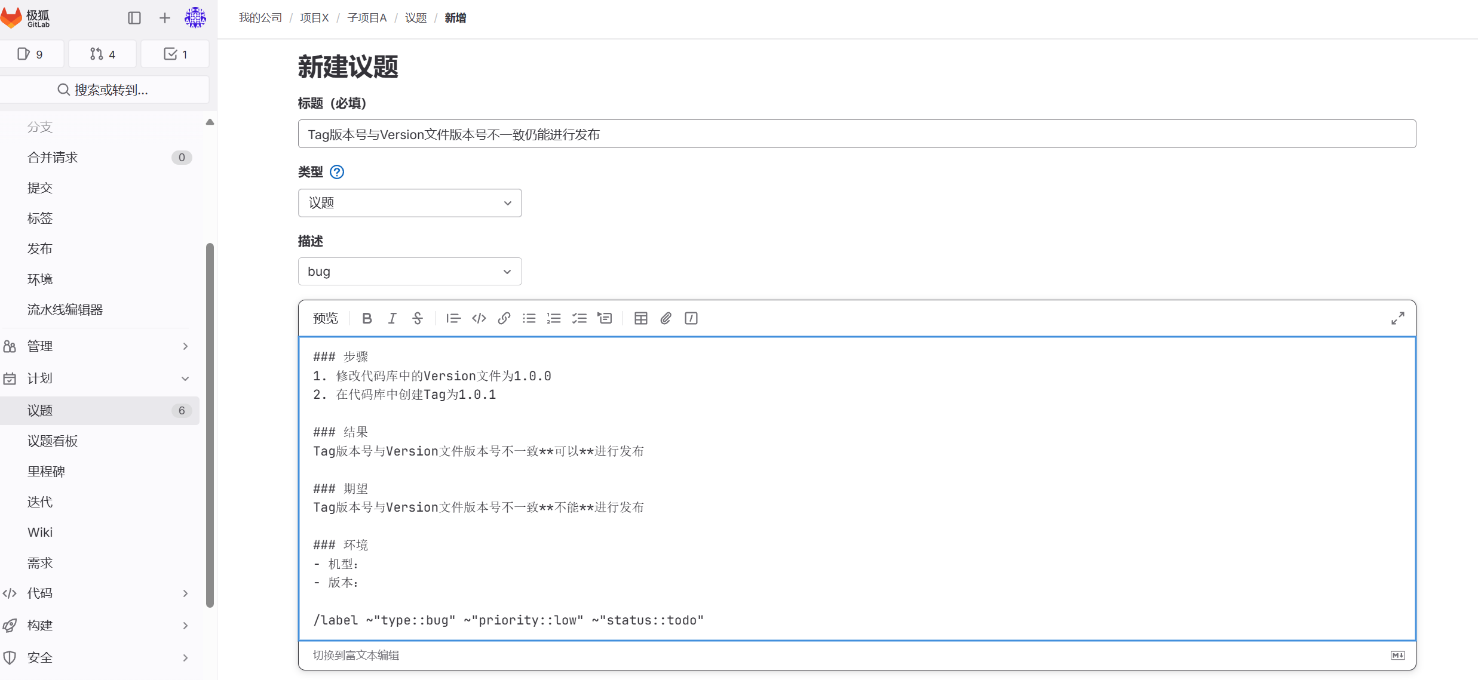Open 议题看板 from the sidebar menu
This screenshot has width=1478, height=680.
[x=53, y=441]
